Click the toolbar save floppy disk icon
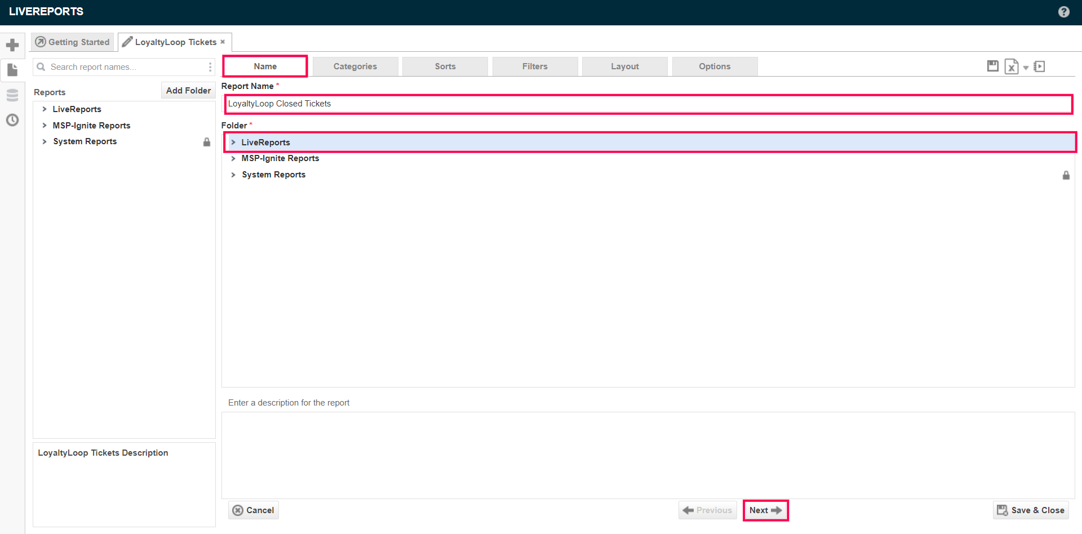Image resolution: width=1082 pixels, height=534 pixels. tap(993, 66)
